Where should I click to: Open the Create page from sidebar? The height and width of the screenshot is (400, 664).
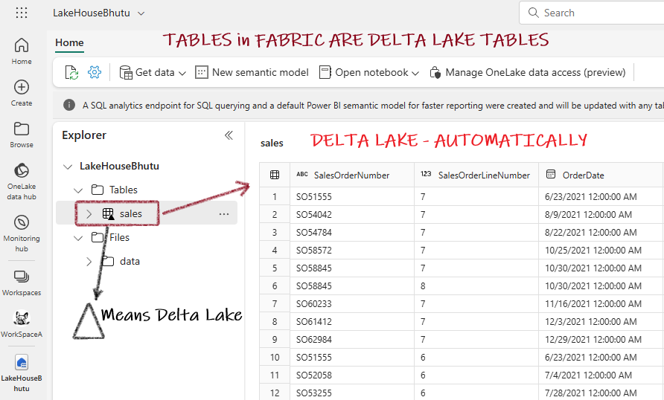point(22,93)
